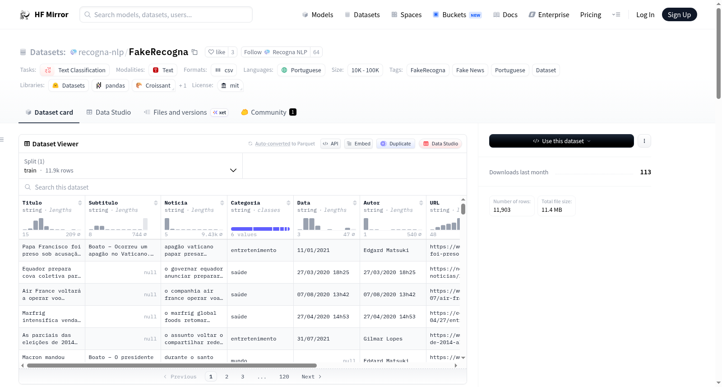Click the Sign Up button
Viewport: 722px width, 387px height.
(x=679, y=15)
